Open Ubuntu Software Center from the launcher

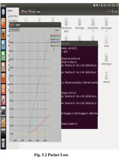point(3,78)
